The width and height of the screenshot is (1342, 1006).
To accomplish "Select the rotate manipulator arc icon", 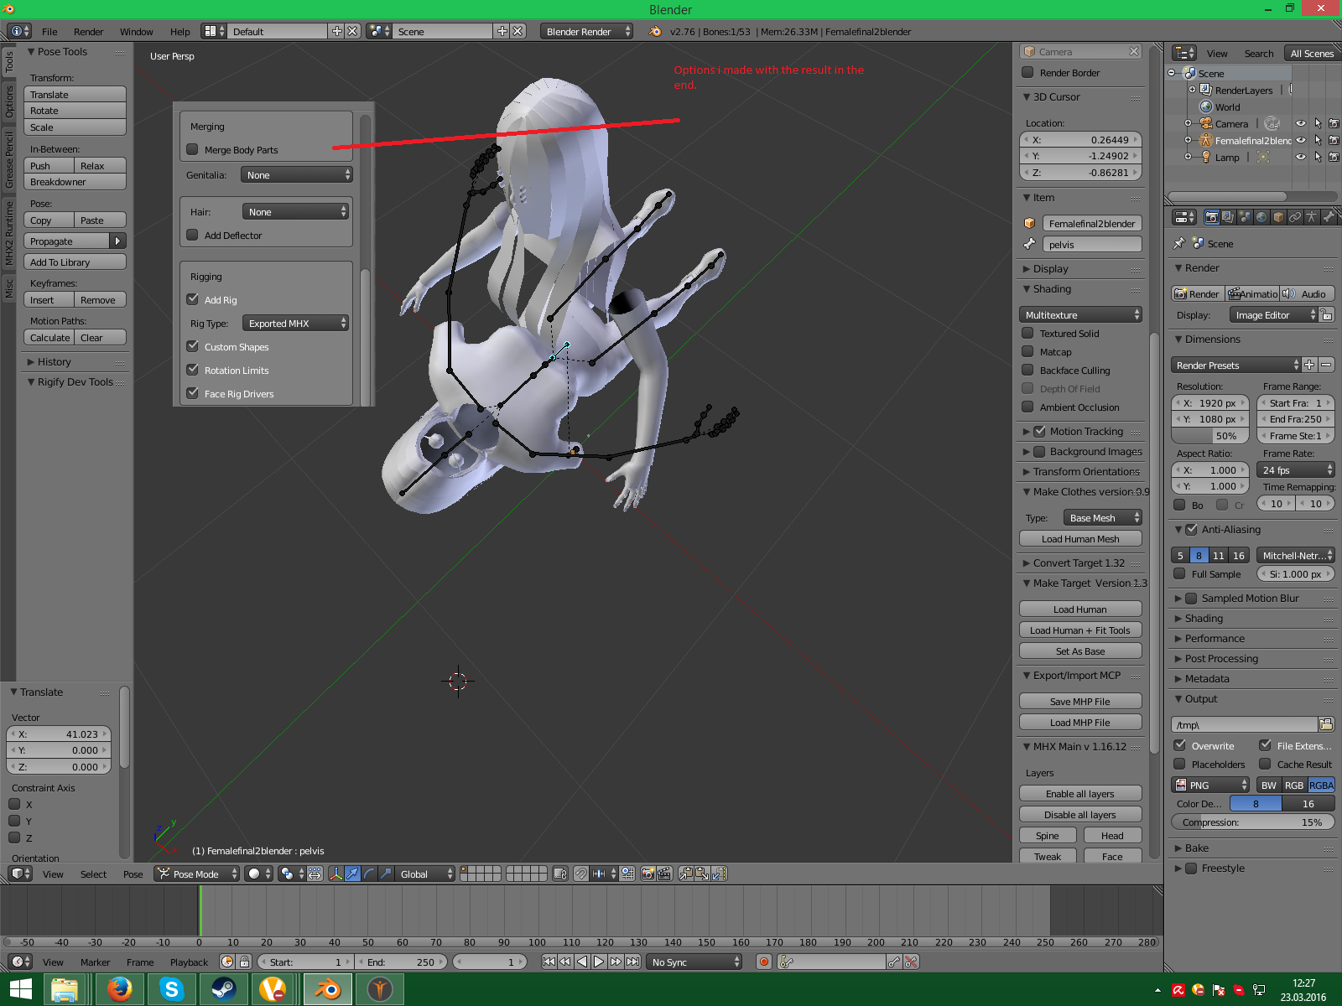I will [370, 874].
